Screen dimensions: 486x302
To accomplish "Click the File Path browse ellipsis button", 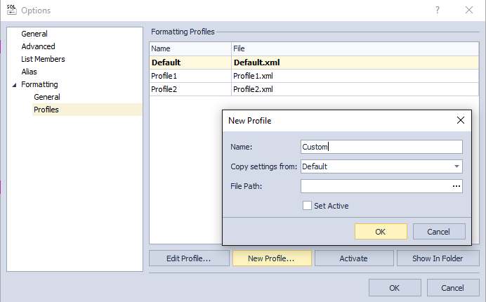I will click(457, 186).
